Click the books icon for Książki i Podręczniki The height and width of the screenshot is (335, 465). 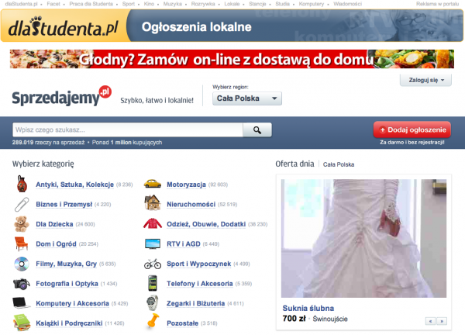click(x=22, y=323)
